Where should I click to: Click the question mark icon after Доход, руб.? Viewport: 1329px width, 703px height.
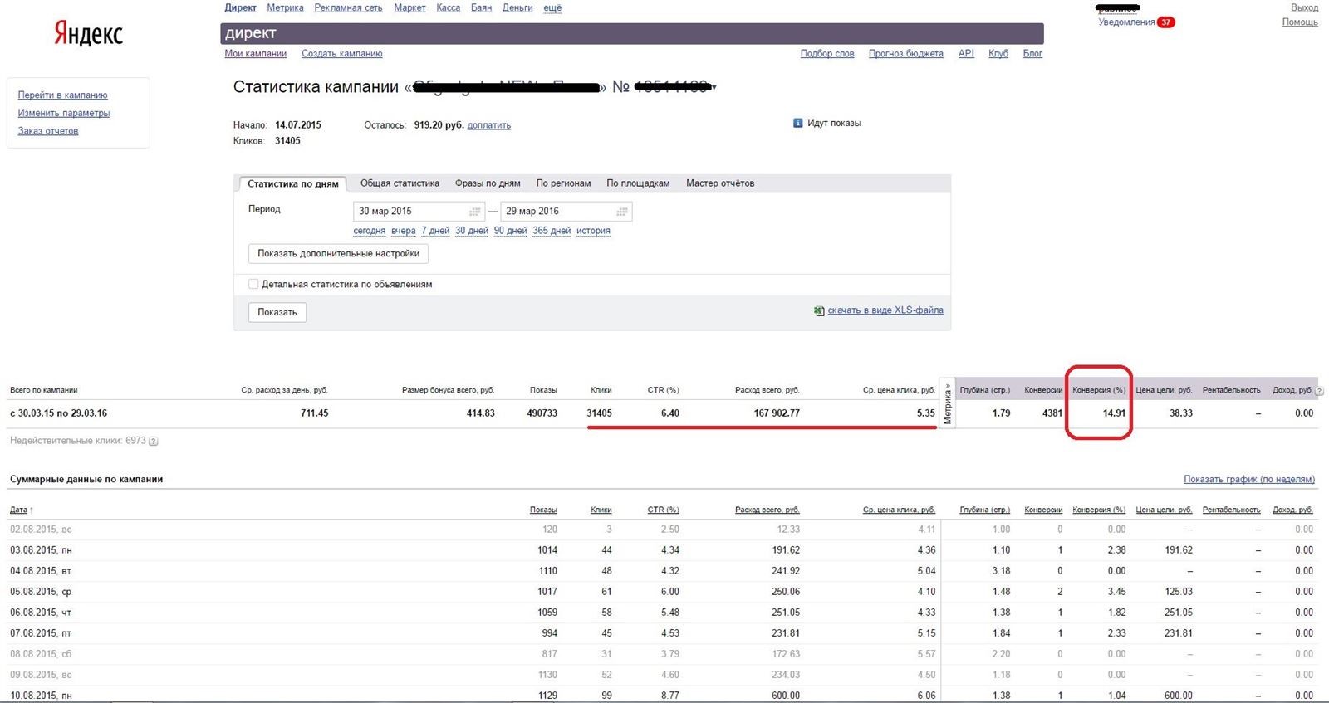tap(1319, 391)
